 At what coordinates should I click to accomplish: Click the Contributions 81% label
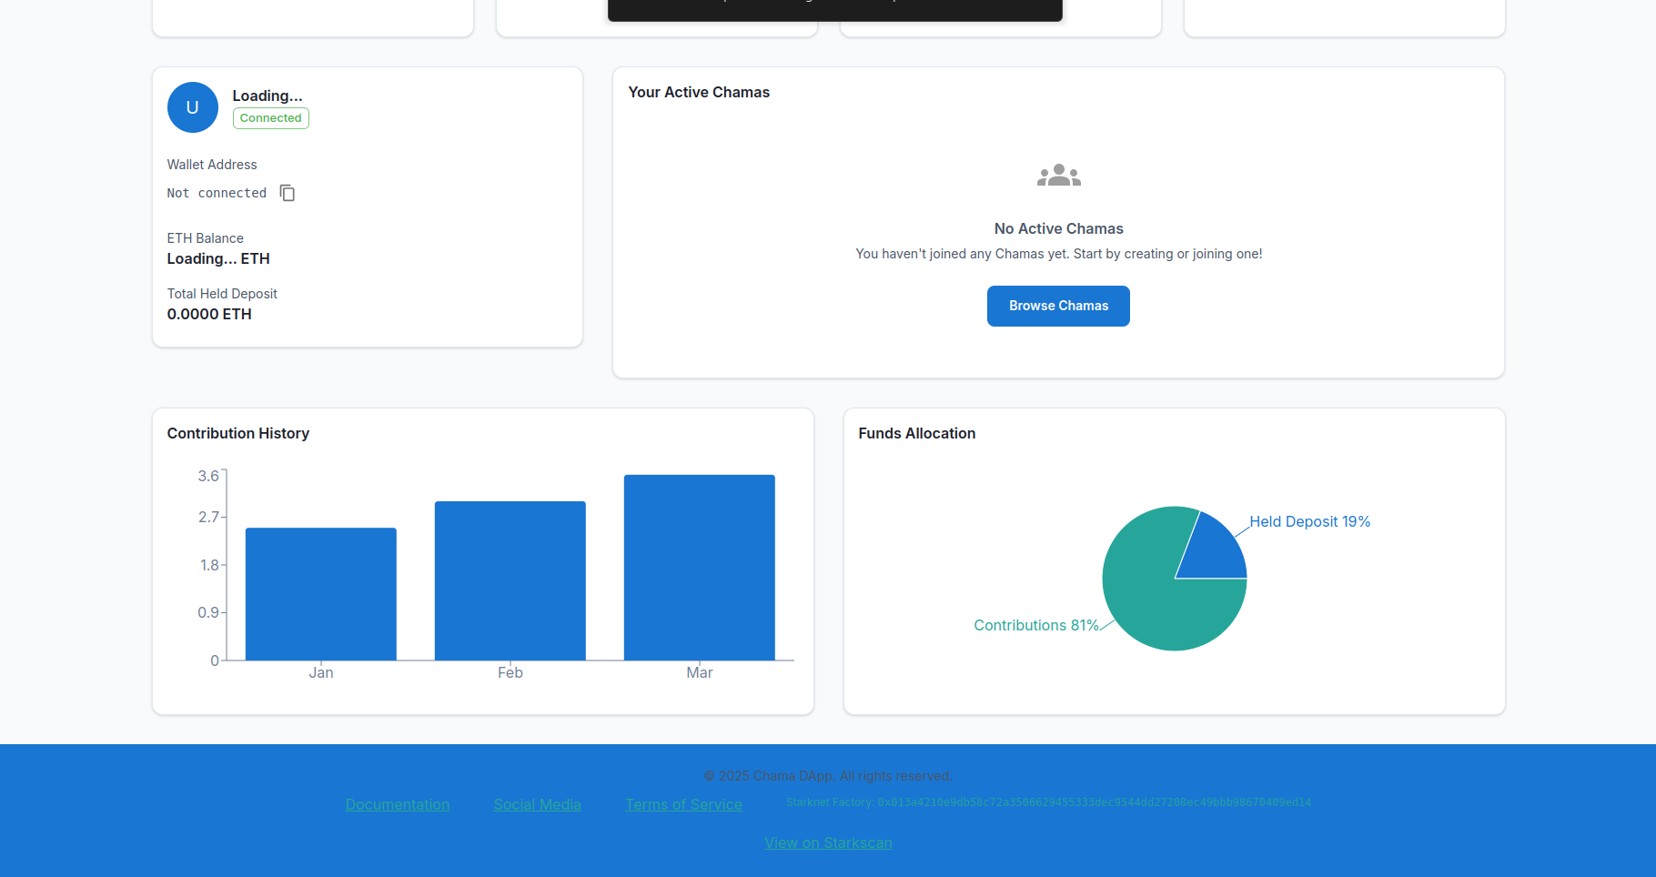click(1036, 625)
